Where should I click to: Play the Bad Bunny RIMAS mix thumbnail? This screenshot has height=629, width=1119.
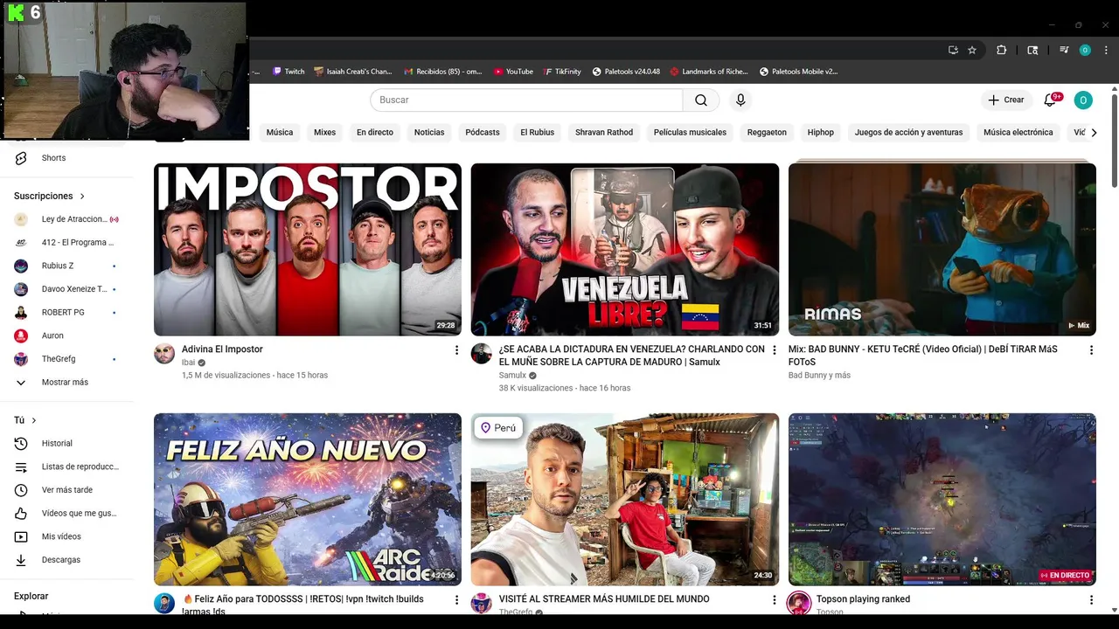pyautogui.click(x=942, y=249)
